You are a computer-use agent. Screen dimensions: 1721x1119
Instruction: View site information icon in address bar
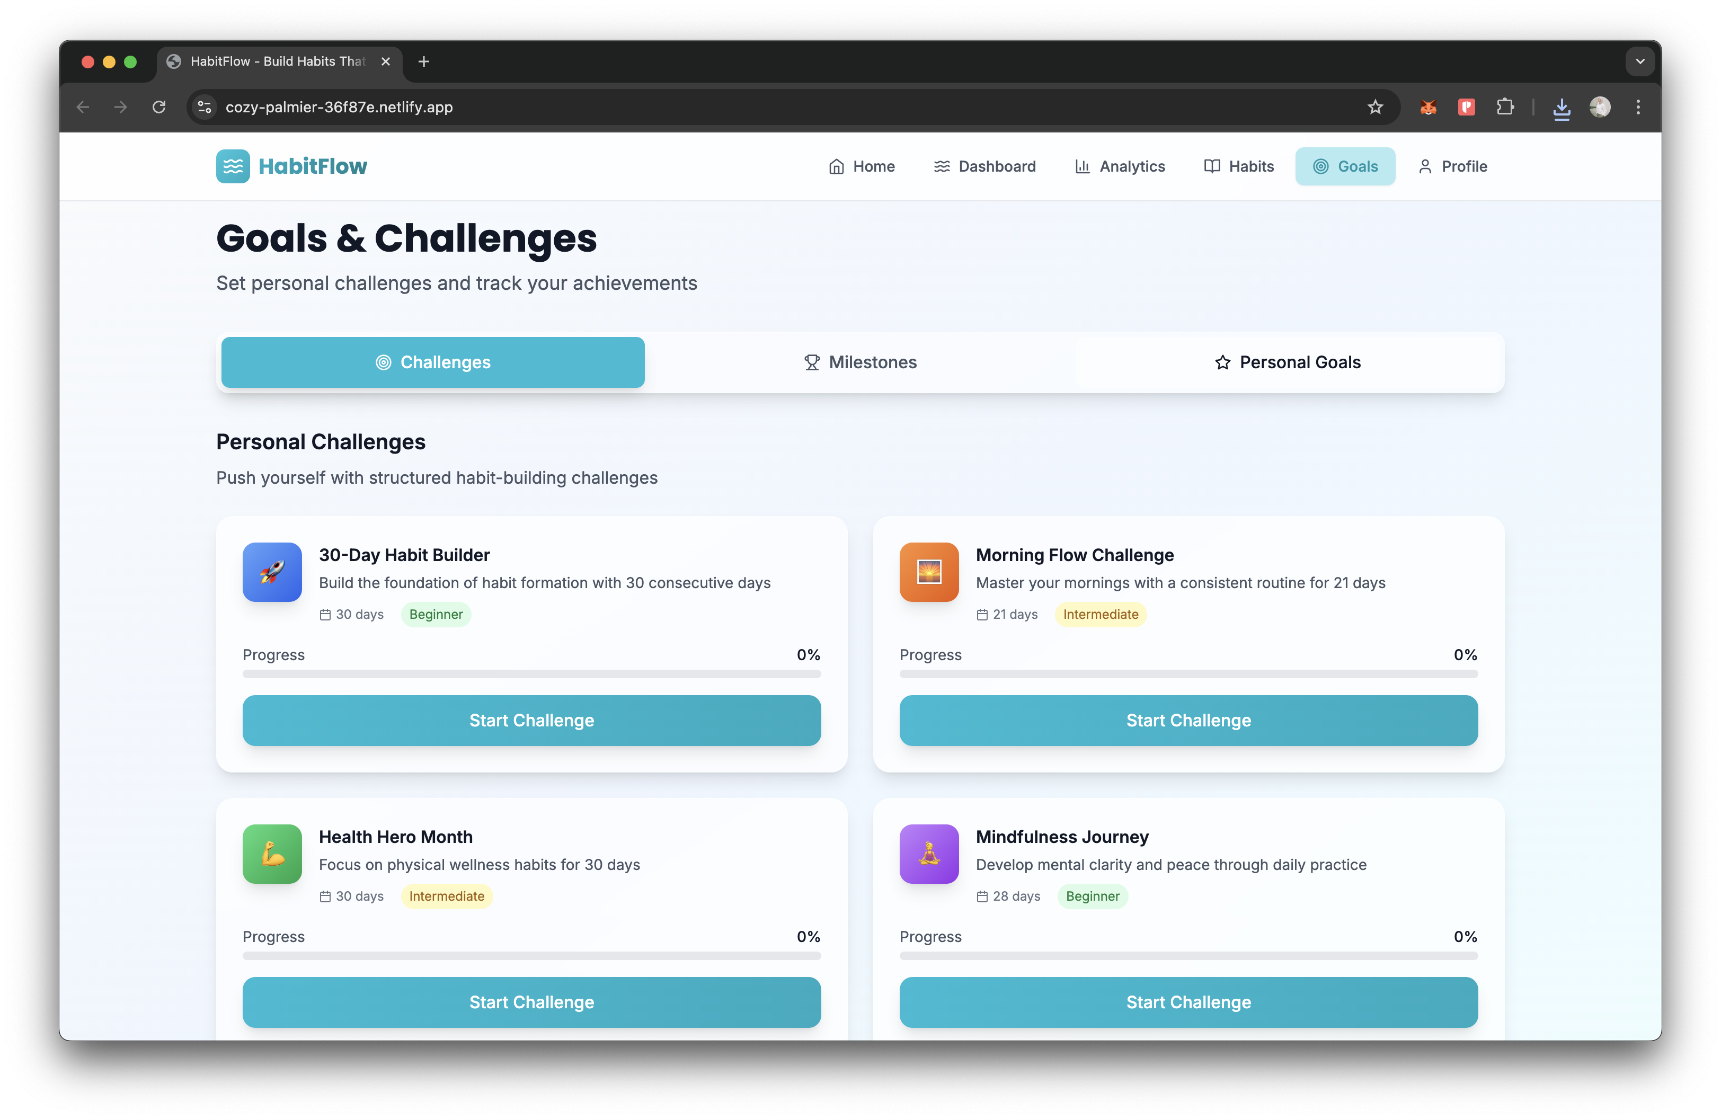click(x=205, y=107)
